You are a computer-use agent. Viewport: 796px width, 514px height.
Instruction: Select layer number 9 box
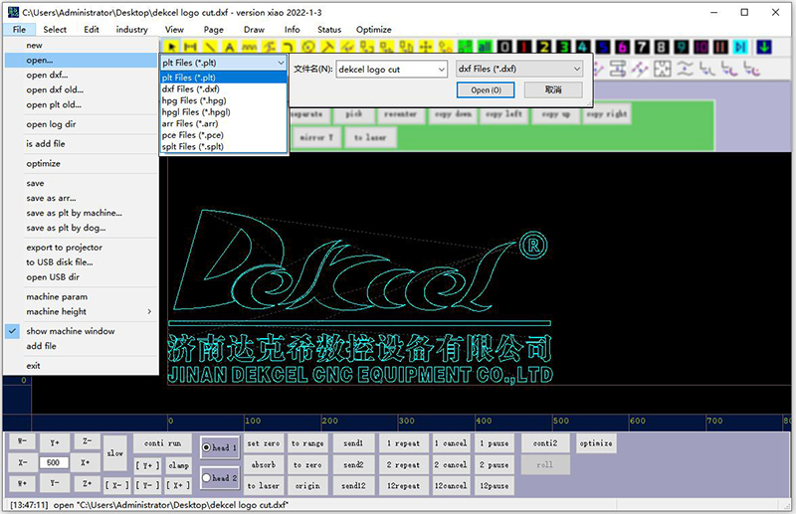682,47
